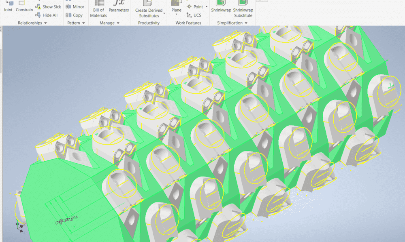The image size is (405, 242).
Task: Expand the Manage panel dropdown
Action: click(118, 23)
